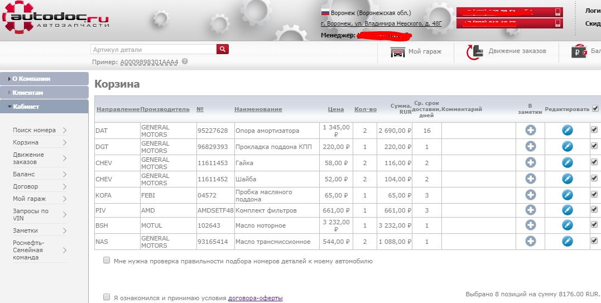Screen dimensions: 601x303
Task: Add Шайба to notes
Action: tap(531, 179)
